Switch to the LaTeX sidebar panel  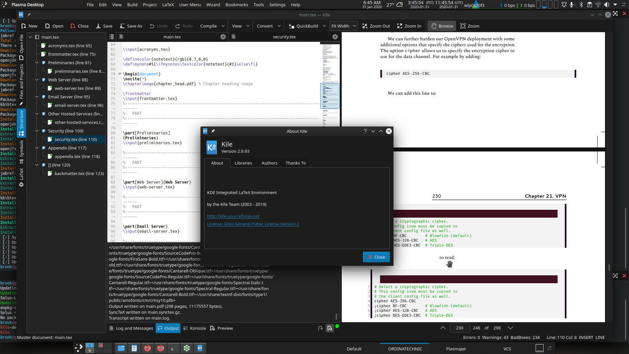point(21,177)
